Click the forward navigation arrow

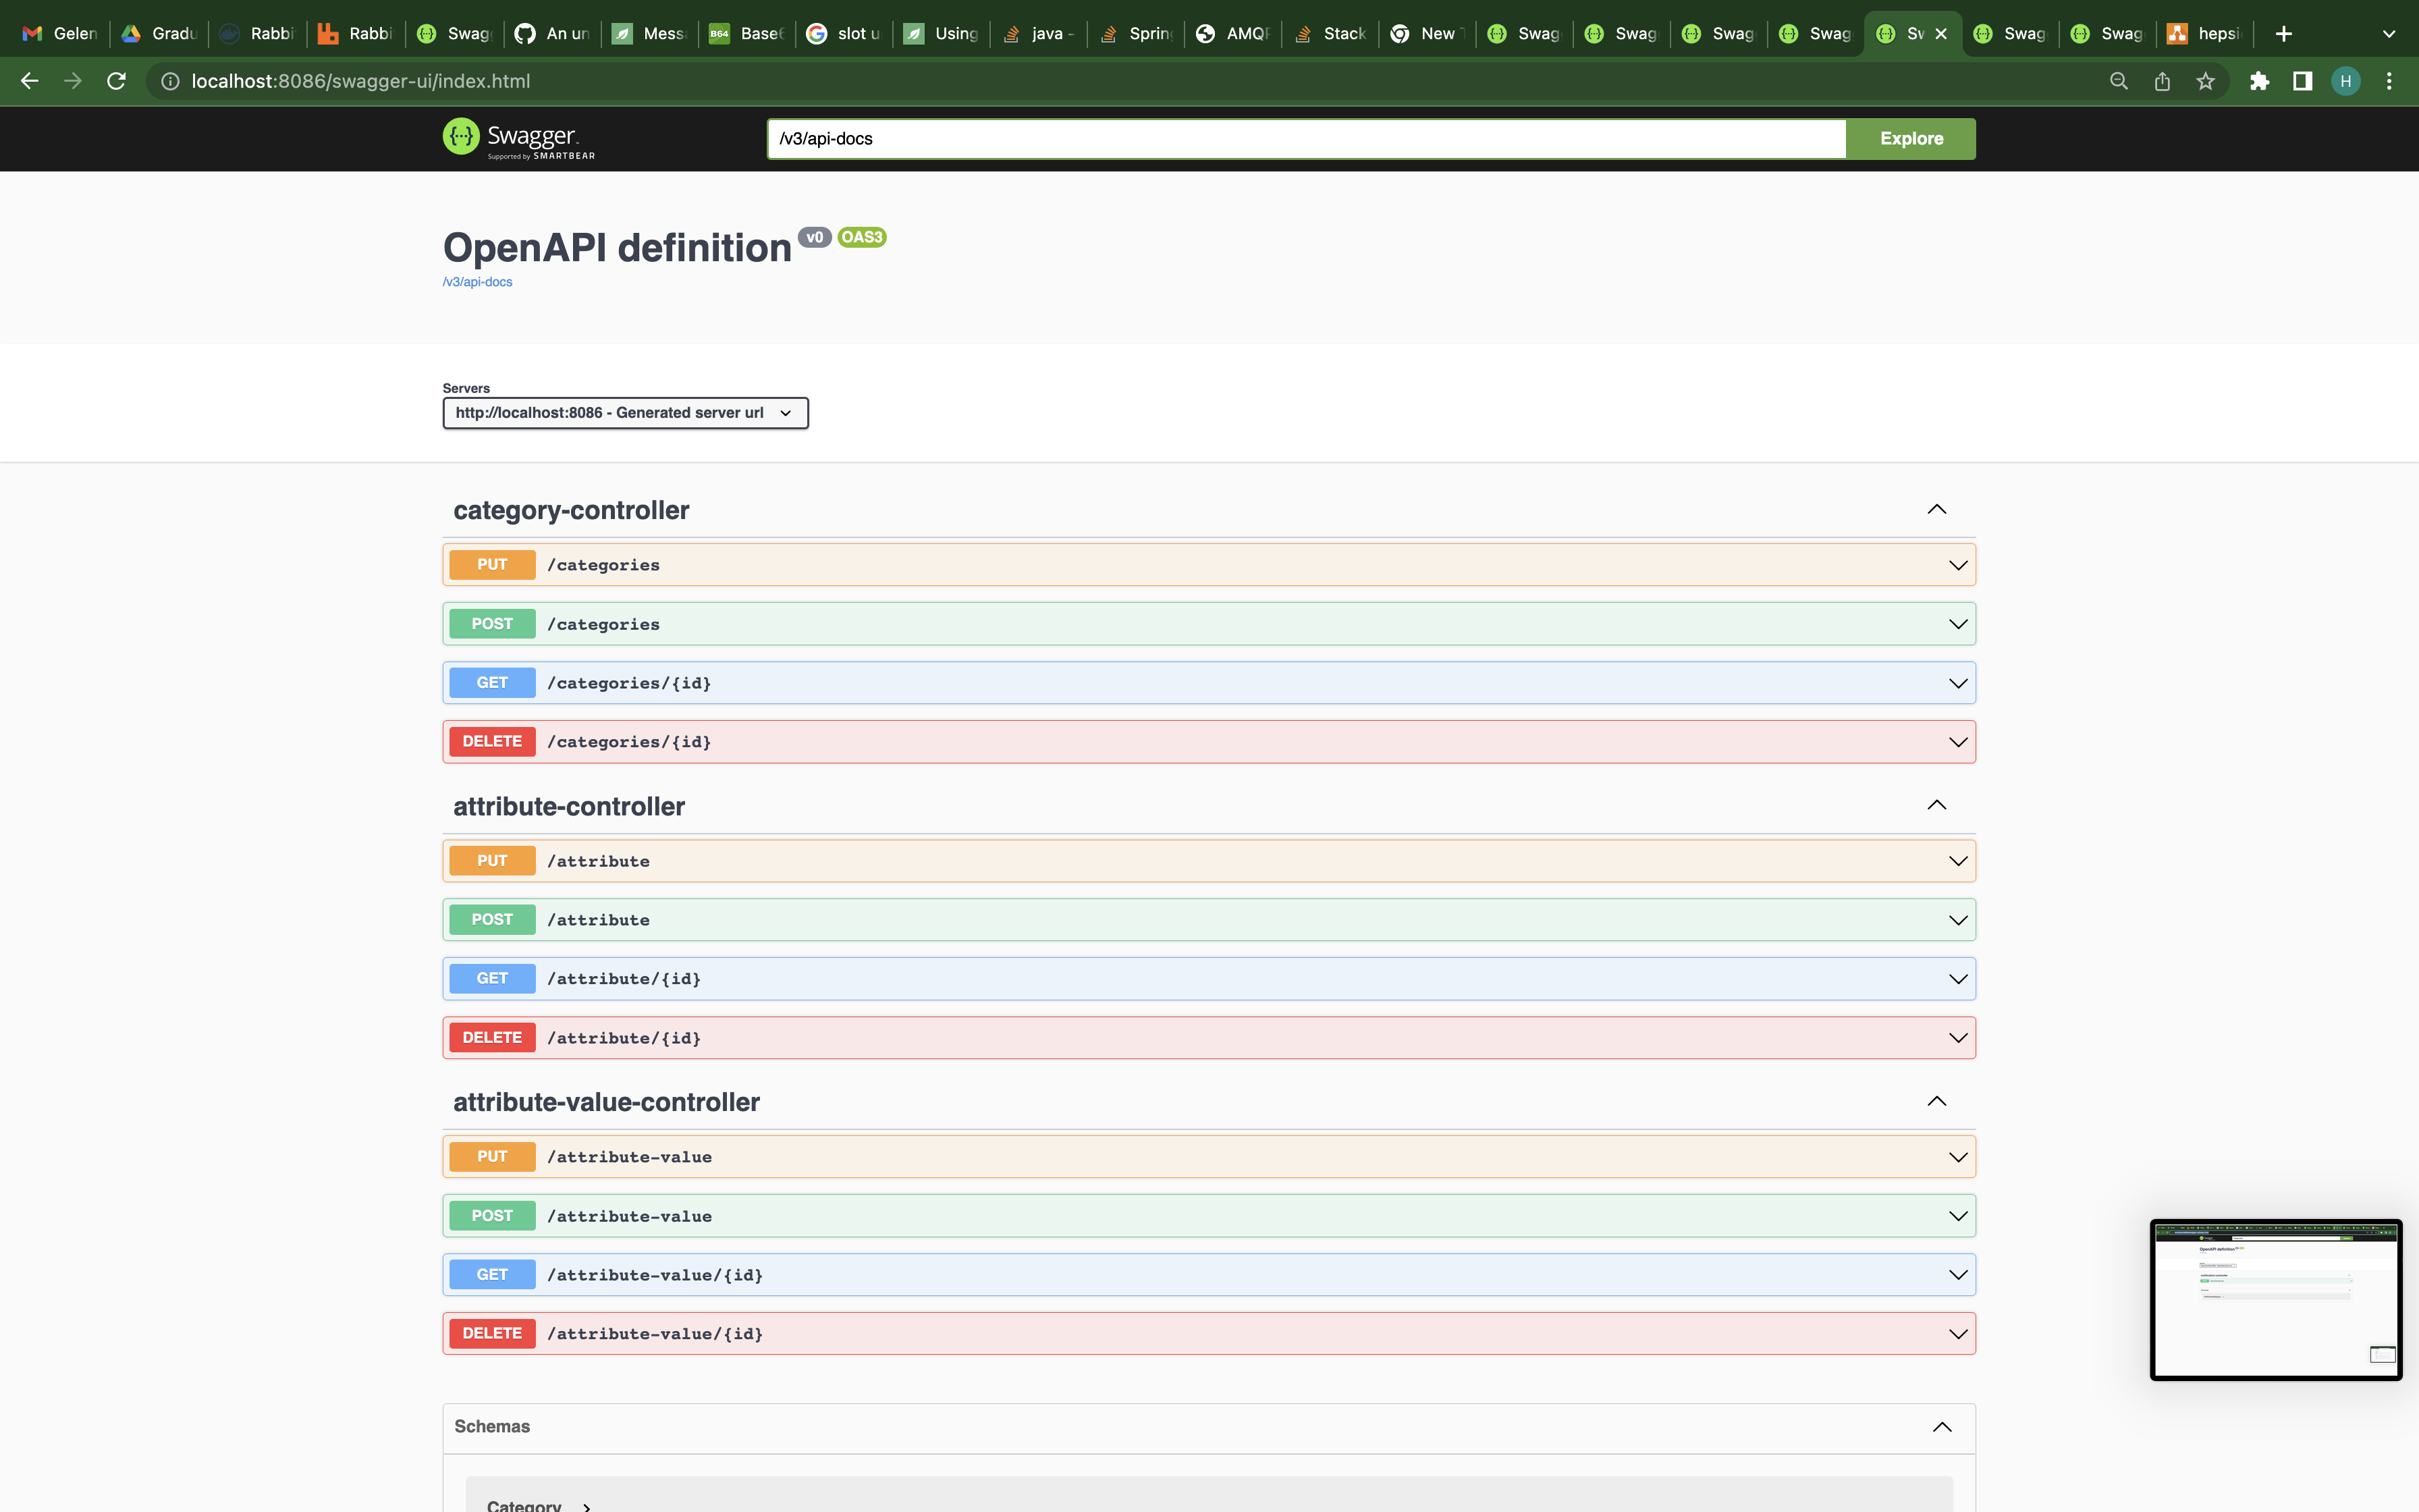73,81
